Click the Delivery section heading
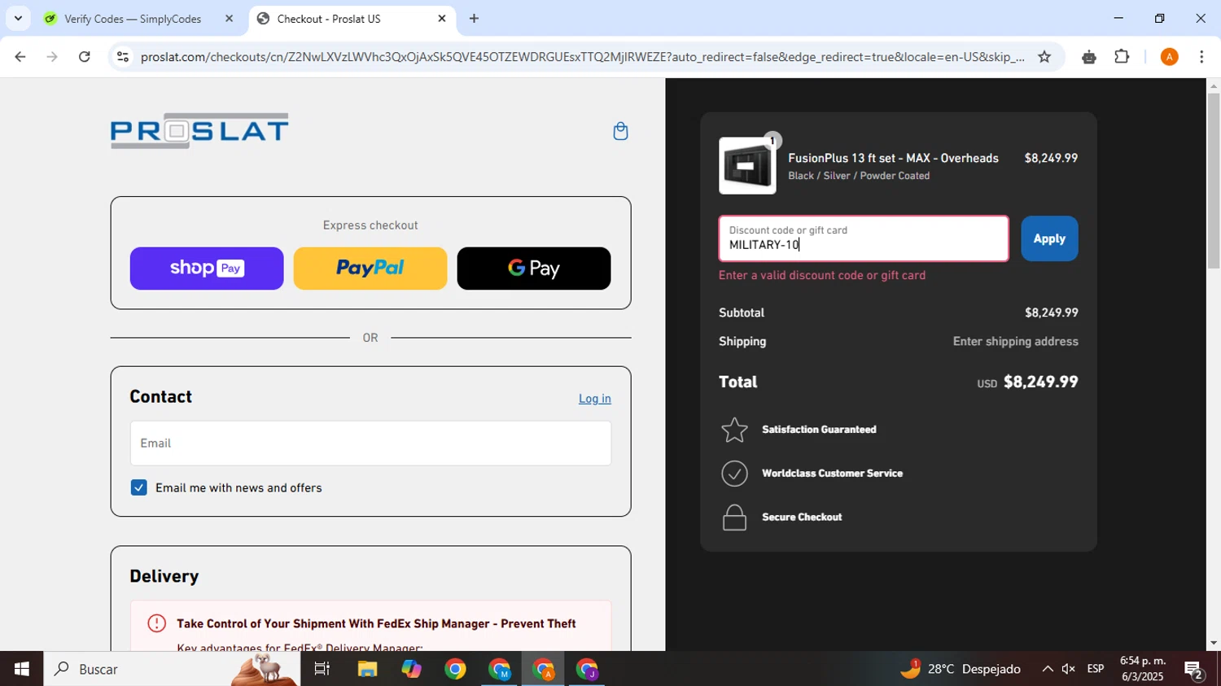Screen dimensions: 1221x686 click(x=164, y=576)
